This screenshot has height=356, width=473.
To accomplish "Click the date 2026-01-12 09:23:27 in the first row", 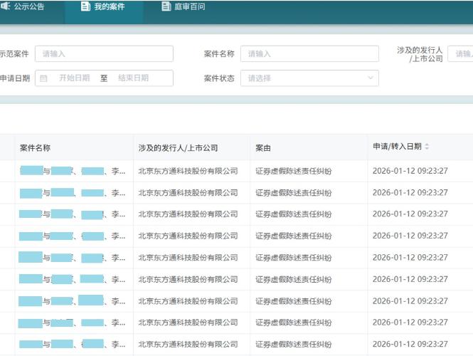I will [410, 171].
